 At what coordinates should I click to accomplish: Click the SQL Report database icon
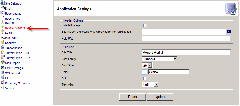tap(2, 72)
